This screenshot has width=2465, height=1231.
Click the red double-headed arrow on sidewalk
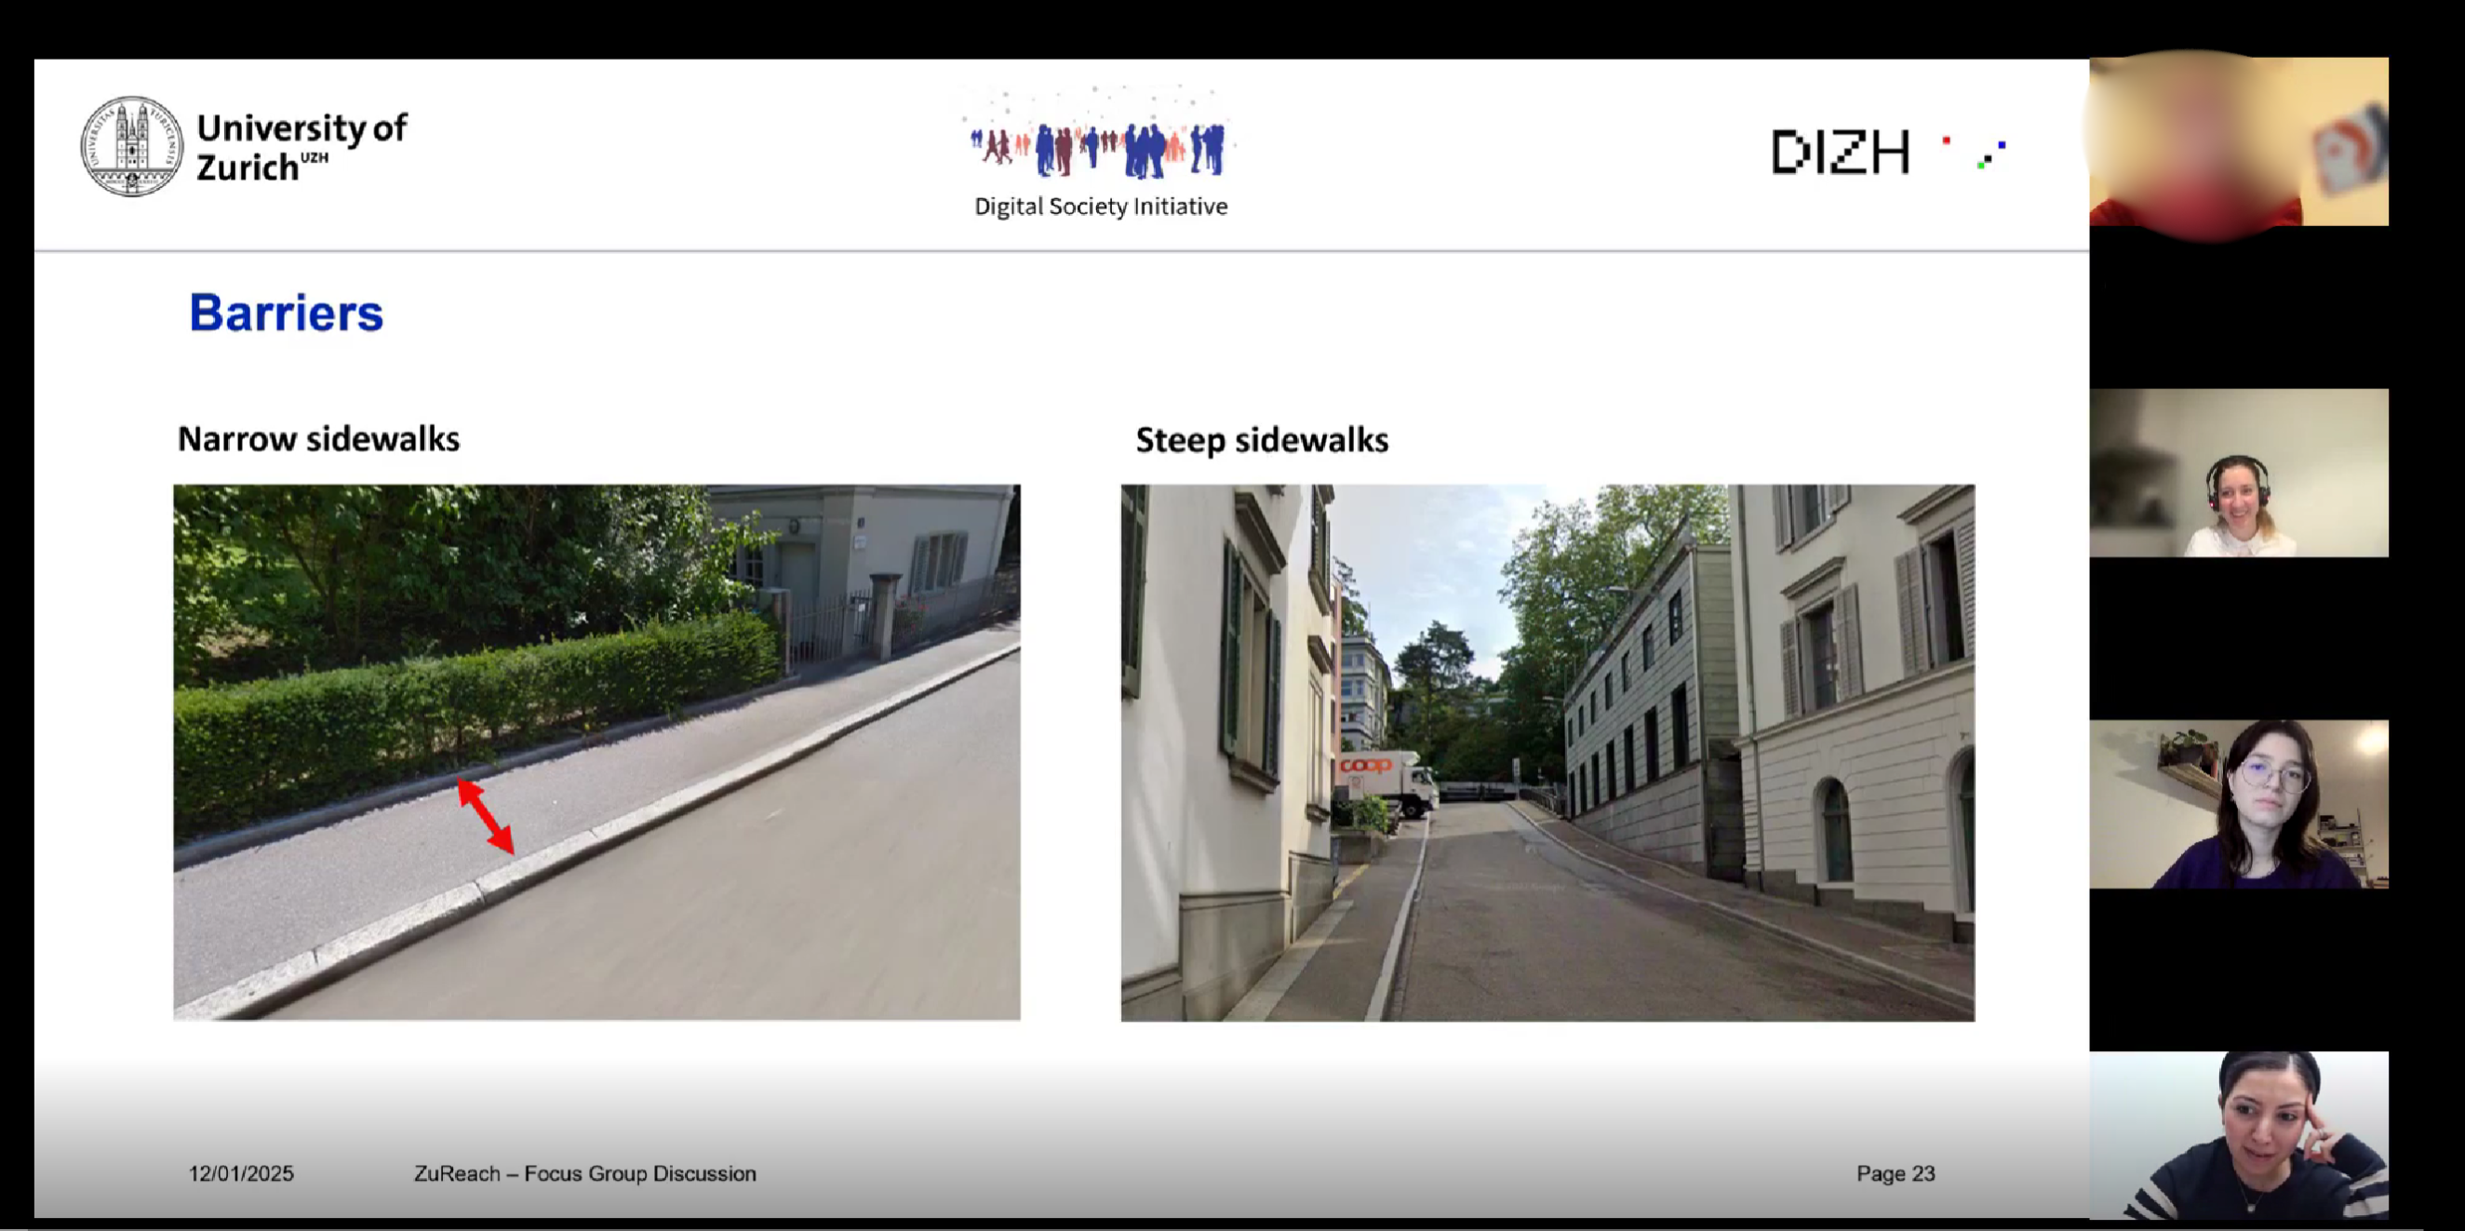pos(485,816)
